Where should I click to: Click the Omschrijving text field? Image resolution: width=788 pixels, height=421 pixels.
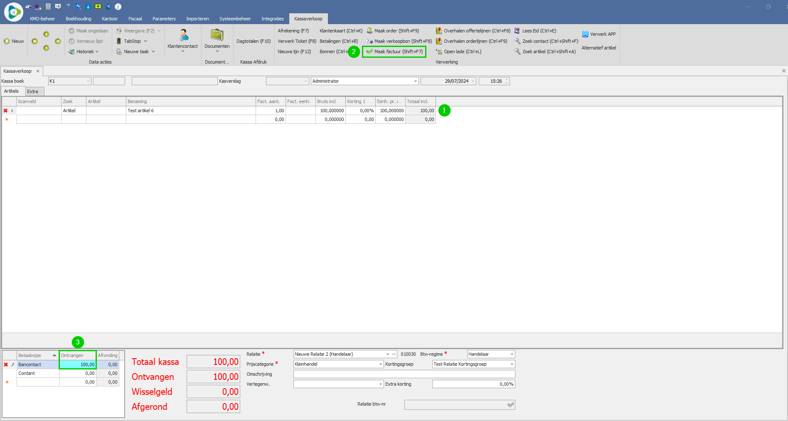click(404, 374)
